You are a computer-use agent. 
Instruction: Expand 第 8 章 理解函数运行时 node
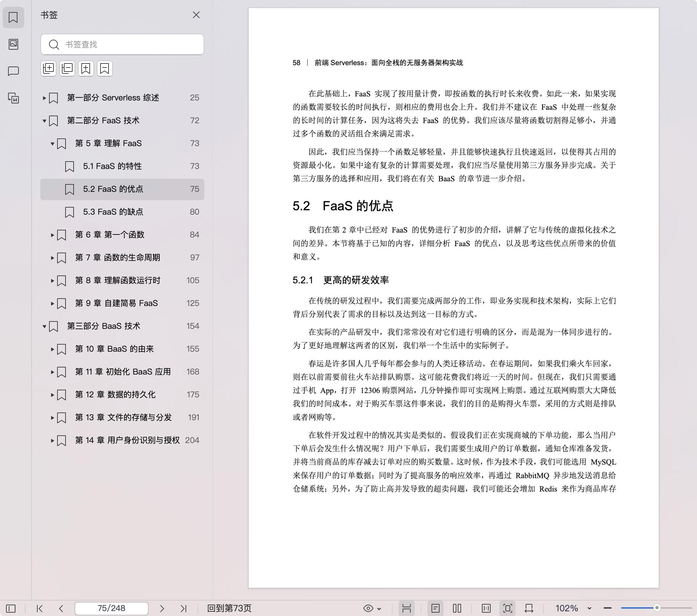click(x=52, y=280)
